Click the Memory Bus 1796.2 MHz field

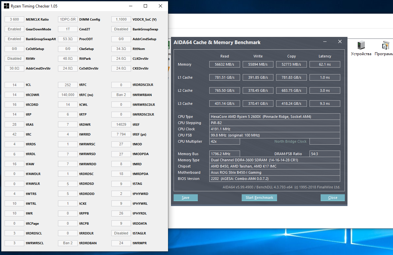(x=225, y=154)
